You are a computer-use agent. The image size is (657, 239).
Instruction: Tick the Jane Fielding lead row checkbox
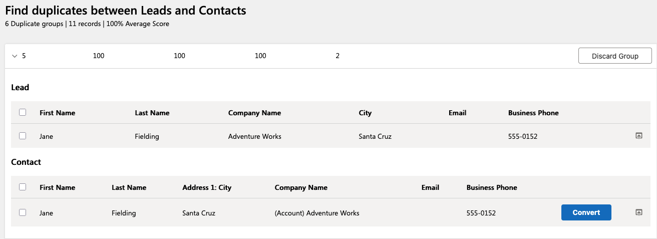click(23, 136)
